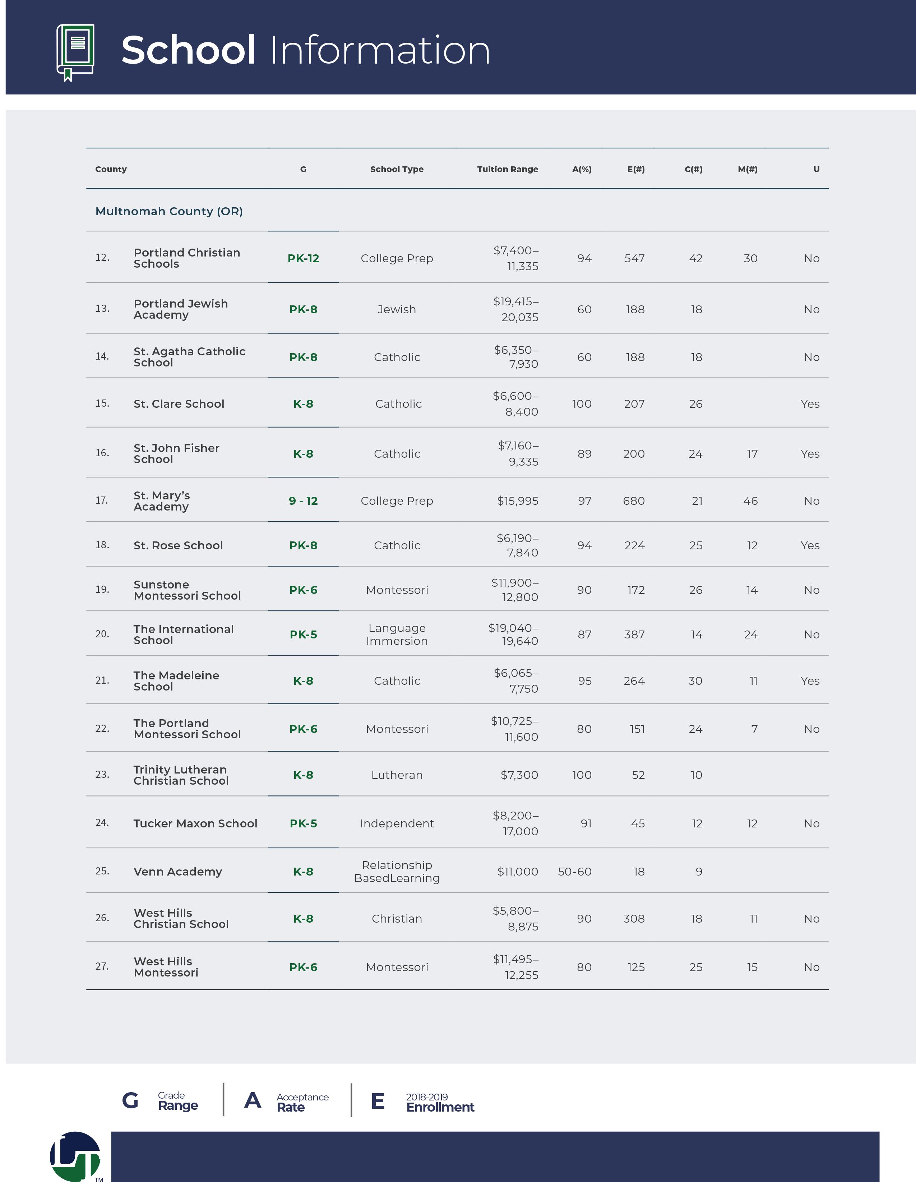Click the large A Acceptance Rate legend letter
916x1182 pixels.
[253, 1100]
